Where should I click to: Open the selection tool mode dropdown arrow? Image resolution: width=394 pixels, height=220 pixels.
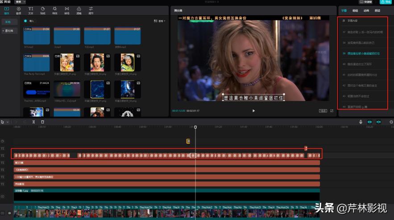(x=8, y=122)
